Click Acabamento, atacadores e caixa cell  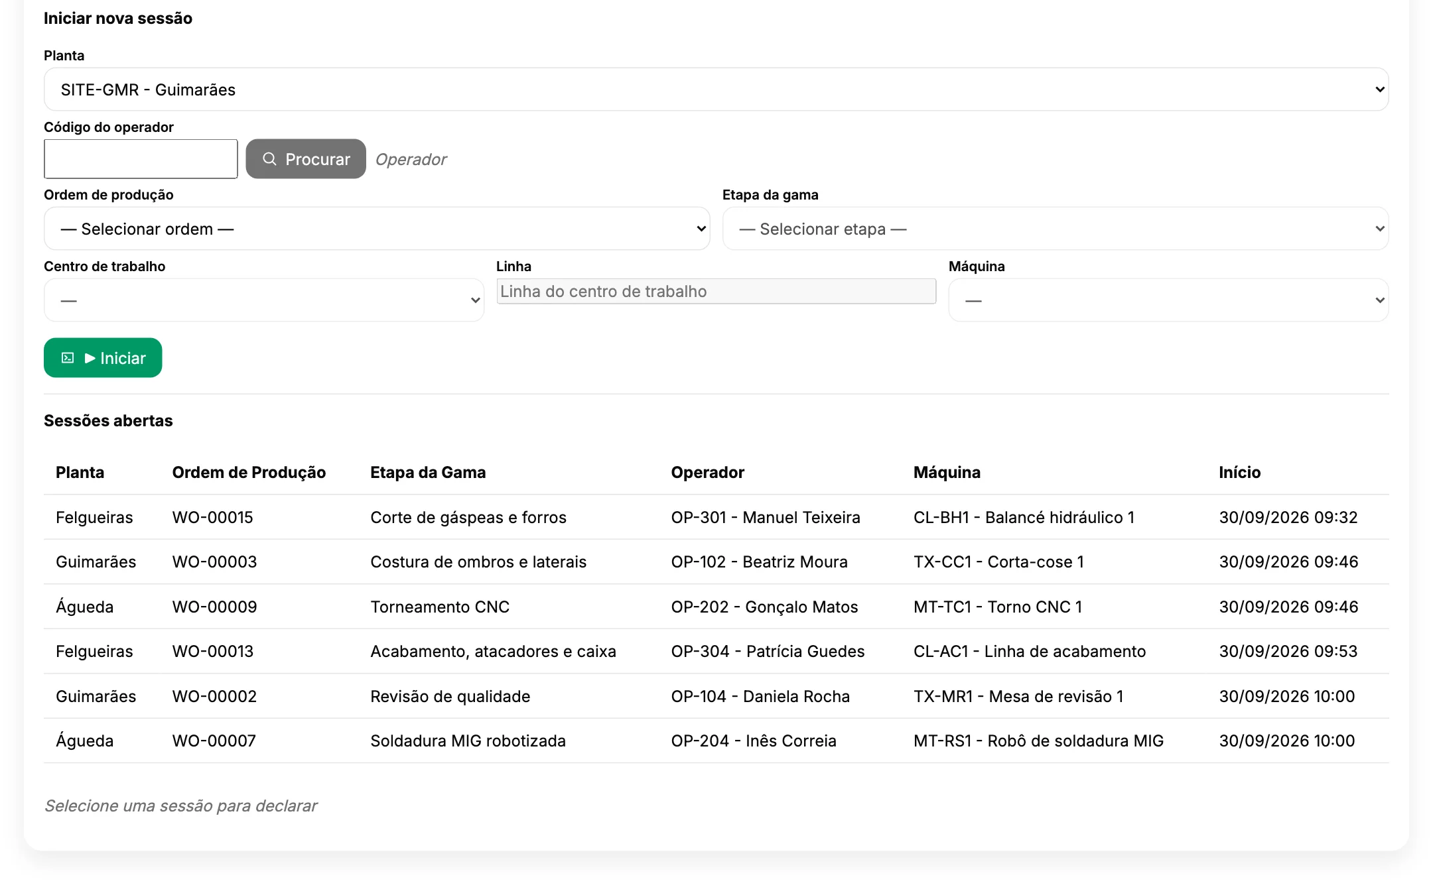pyautogui.click(x=493, y=651)
